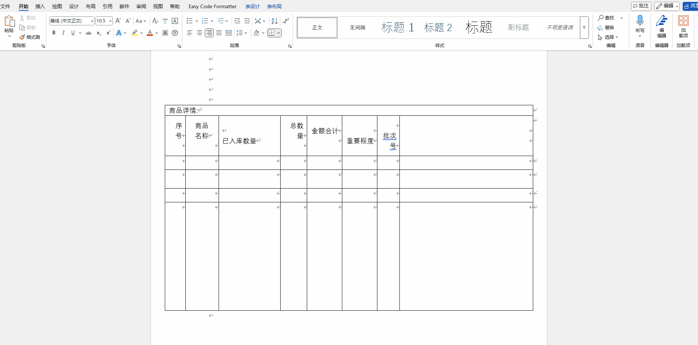Screen dimensions: 698x345
Task: Click the clear formatting eraser icon
Action: [155, 21]
